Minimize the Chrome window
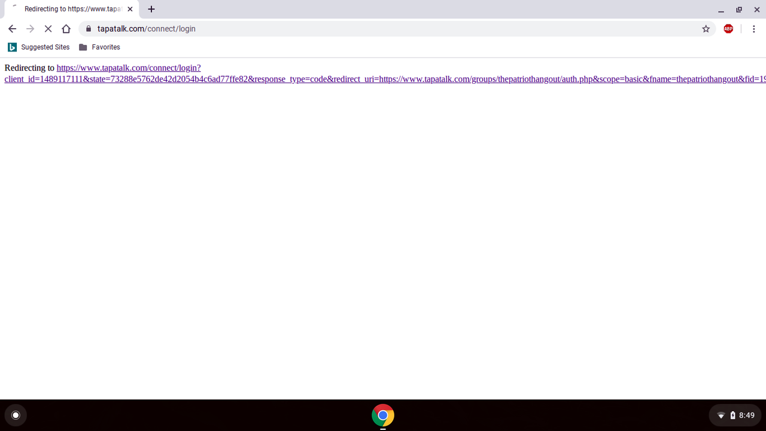766x431 pixels. tap(721, 10)
